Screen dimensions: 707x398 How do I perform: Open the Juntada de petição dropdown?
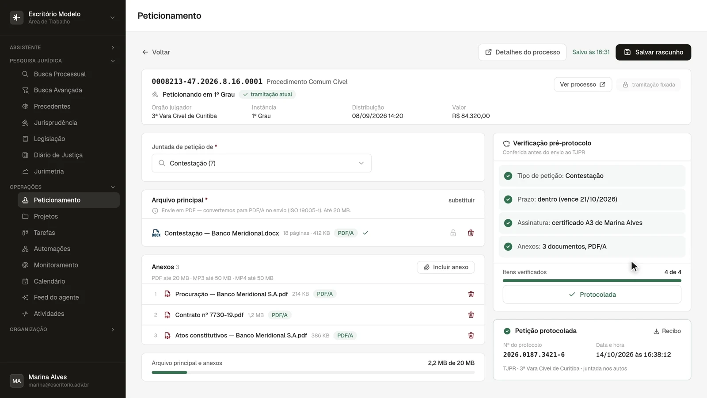pos(262,163)
